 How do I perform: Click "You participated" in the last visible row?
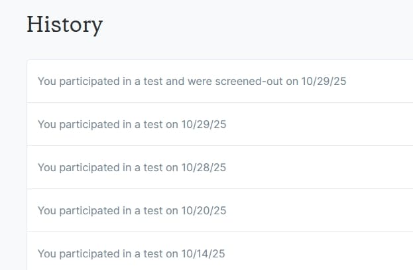pyautogui.click(x=78, y=253)
